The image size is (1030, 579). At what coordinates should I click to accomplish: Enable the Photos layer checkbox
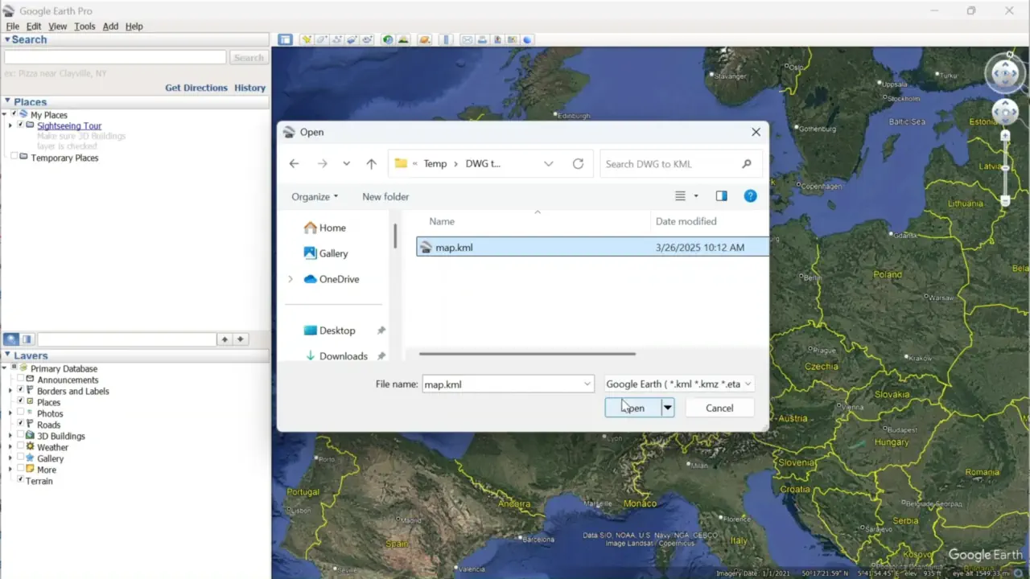coord(20,413)
